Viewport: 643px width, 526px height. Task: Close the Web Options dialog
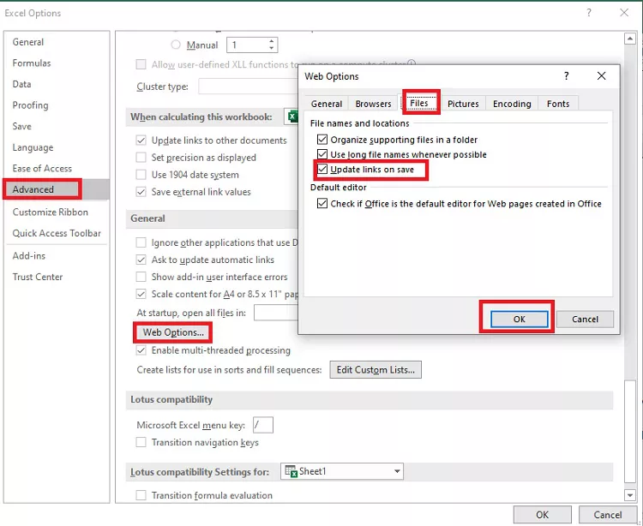pos(602,76)
